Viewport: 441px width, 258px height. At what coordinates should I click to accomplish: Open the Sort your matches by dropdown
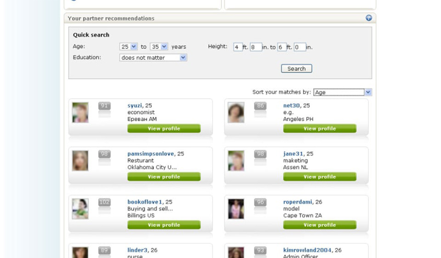point(342,92)
